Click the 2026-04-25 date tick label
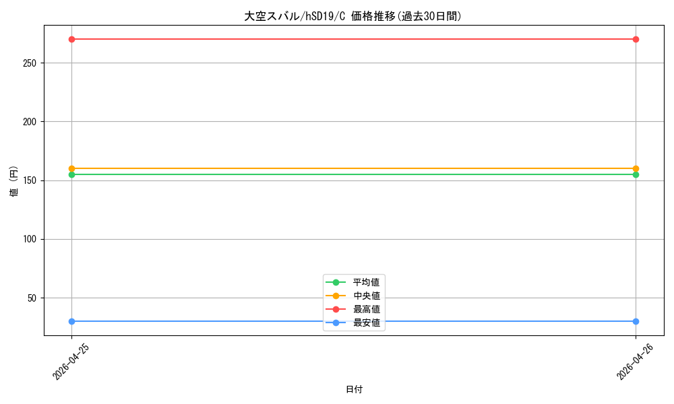The image size is (674, 404). 71,362
